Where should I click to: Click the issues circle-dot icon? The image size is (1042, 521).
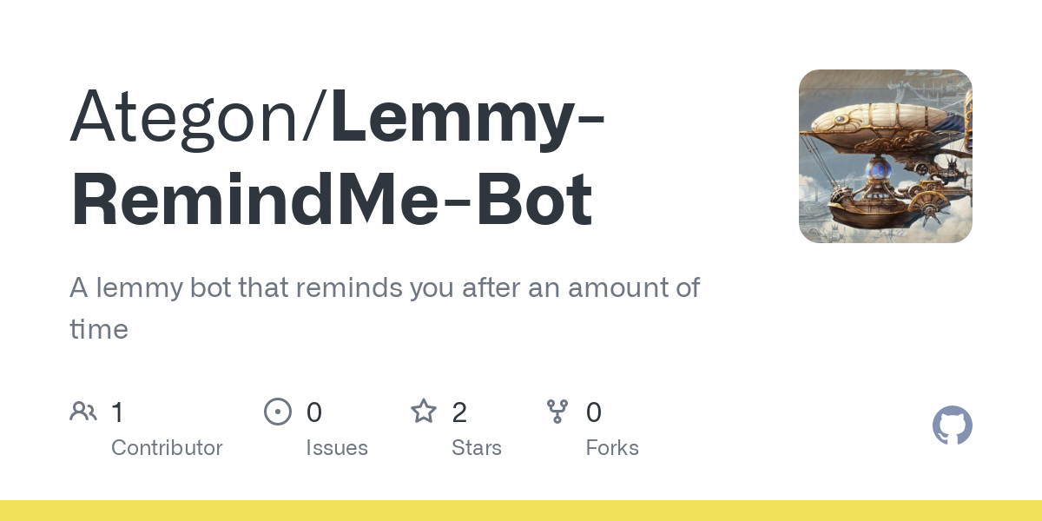[x=277, y=411]
